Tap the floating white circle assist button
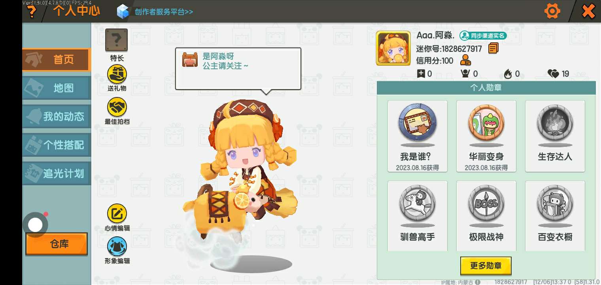Viewport: 601px width, 285px height. [36, 225]
